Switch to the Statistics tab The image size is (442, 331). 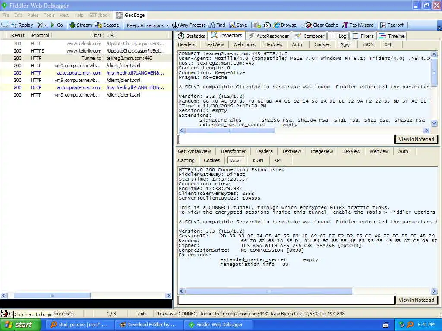coord(192,36)
